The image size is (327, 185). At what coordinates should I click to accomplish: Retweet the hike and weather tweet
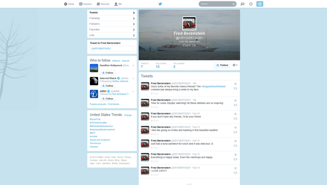pos(236,132)
